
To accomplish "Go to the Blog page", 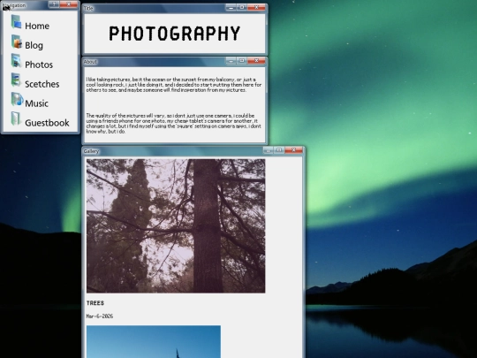I will 34,45.
